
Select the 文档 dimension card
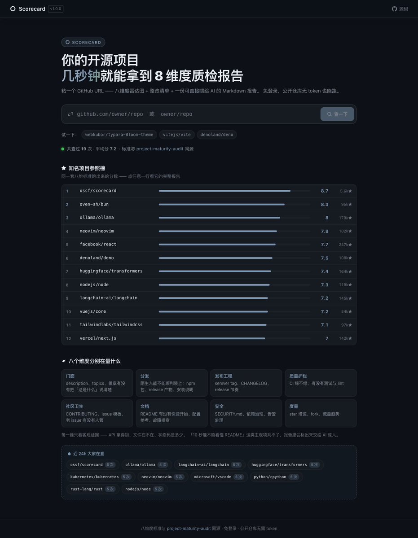pyautogui.click(x=172, y=413)
